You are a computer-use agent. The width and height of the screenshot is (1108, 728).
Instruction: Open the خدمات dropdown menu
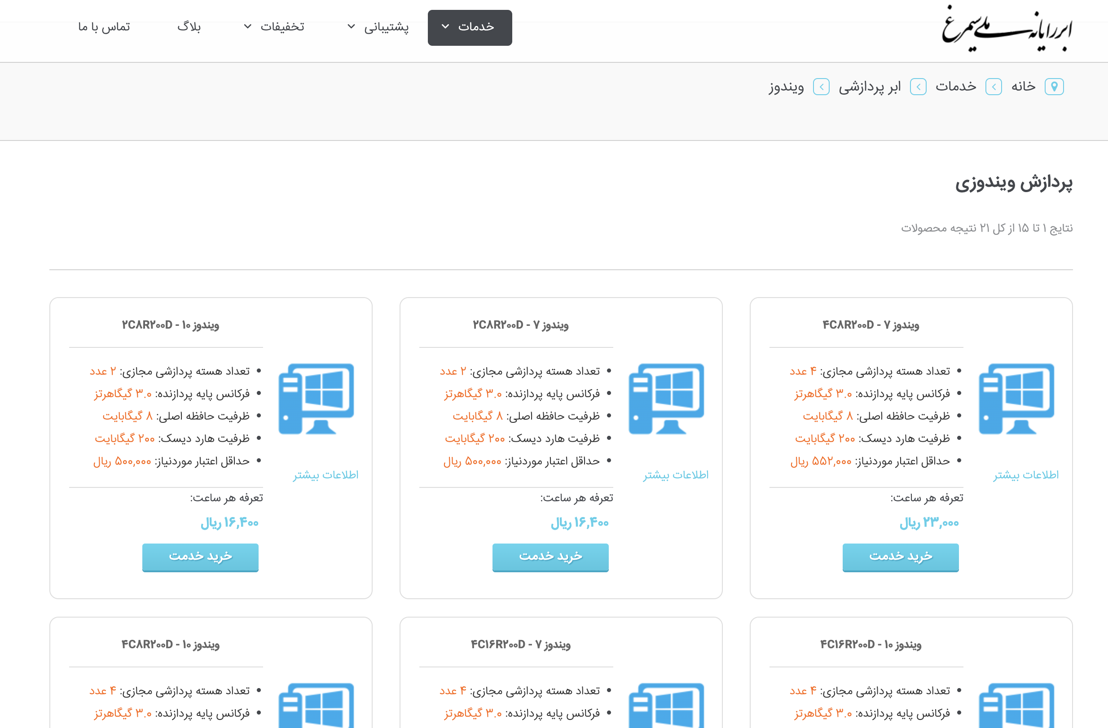coord(470,27)
